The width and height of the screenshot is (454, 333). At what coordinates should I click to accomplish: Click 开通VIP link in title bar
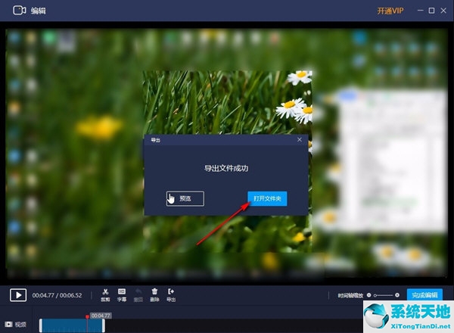click(x=390, y=11)
